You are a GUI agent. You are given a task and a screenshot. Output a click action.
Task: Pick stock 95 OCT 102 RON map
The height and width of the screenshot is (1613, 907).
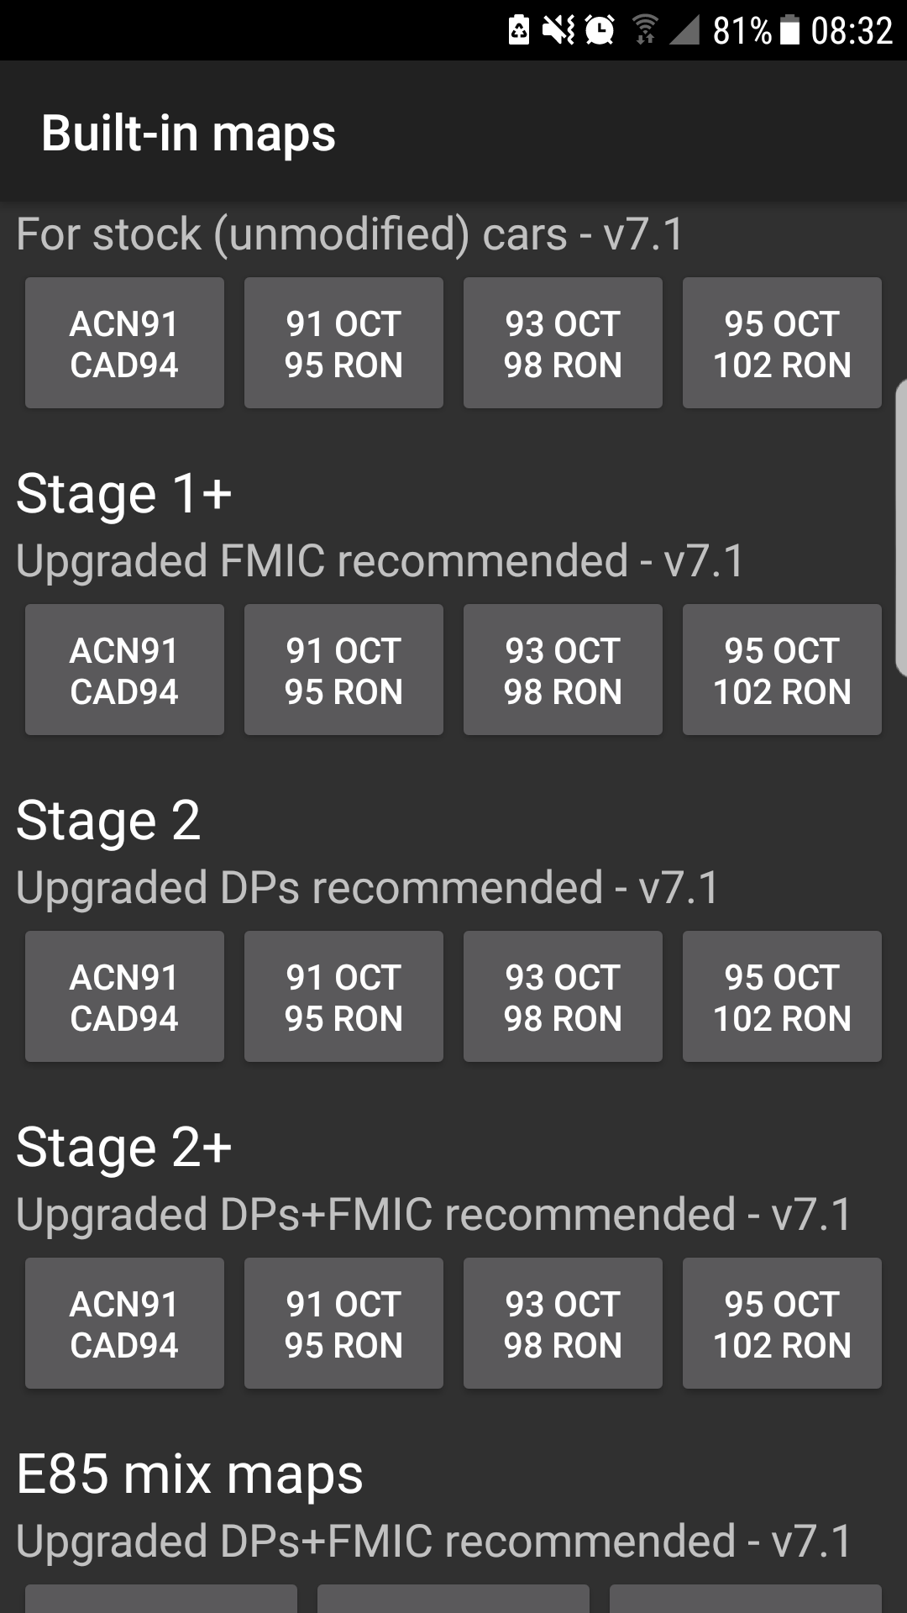coord(782,344)
